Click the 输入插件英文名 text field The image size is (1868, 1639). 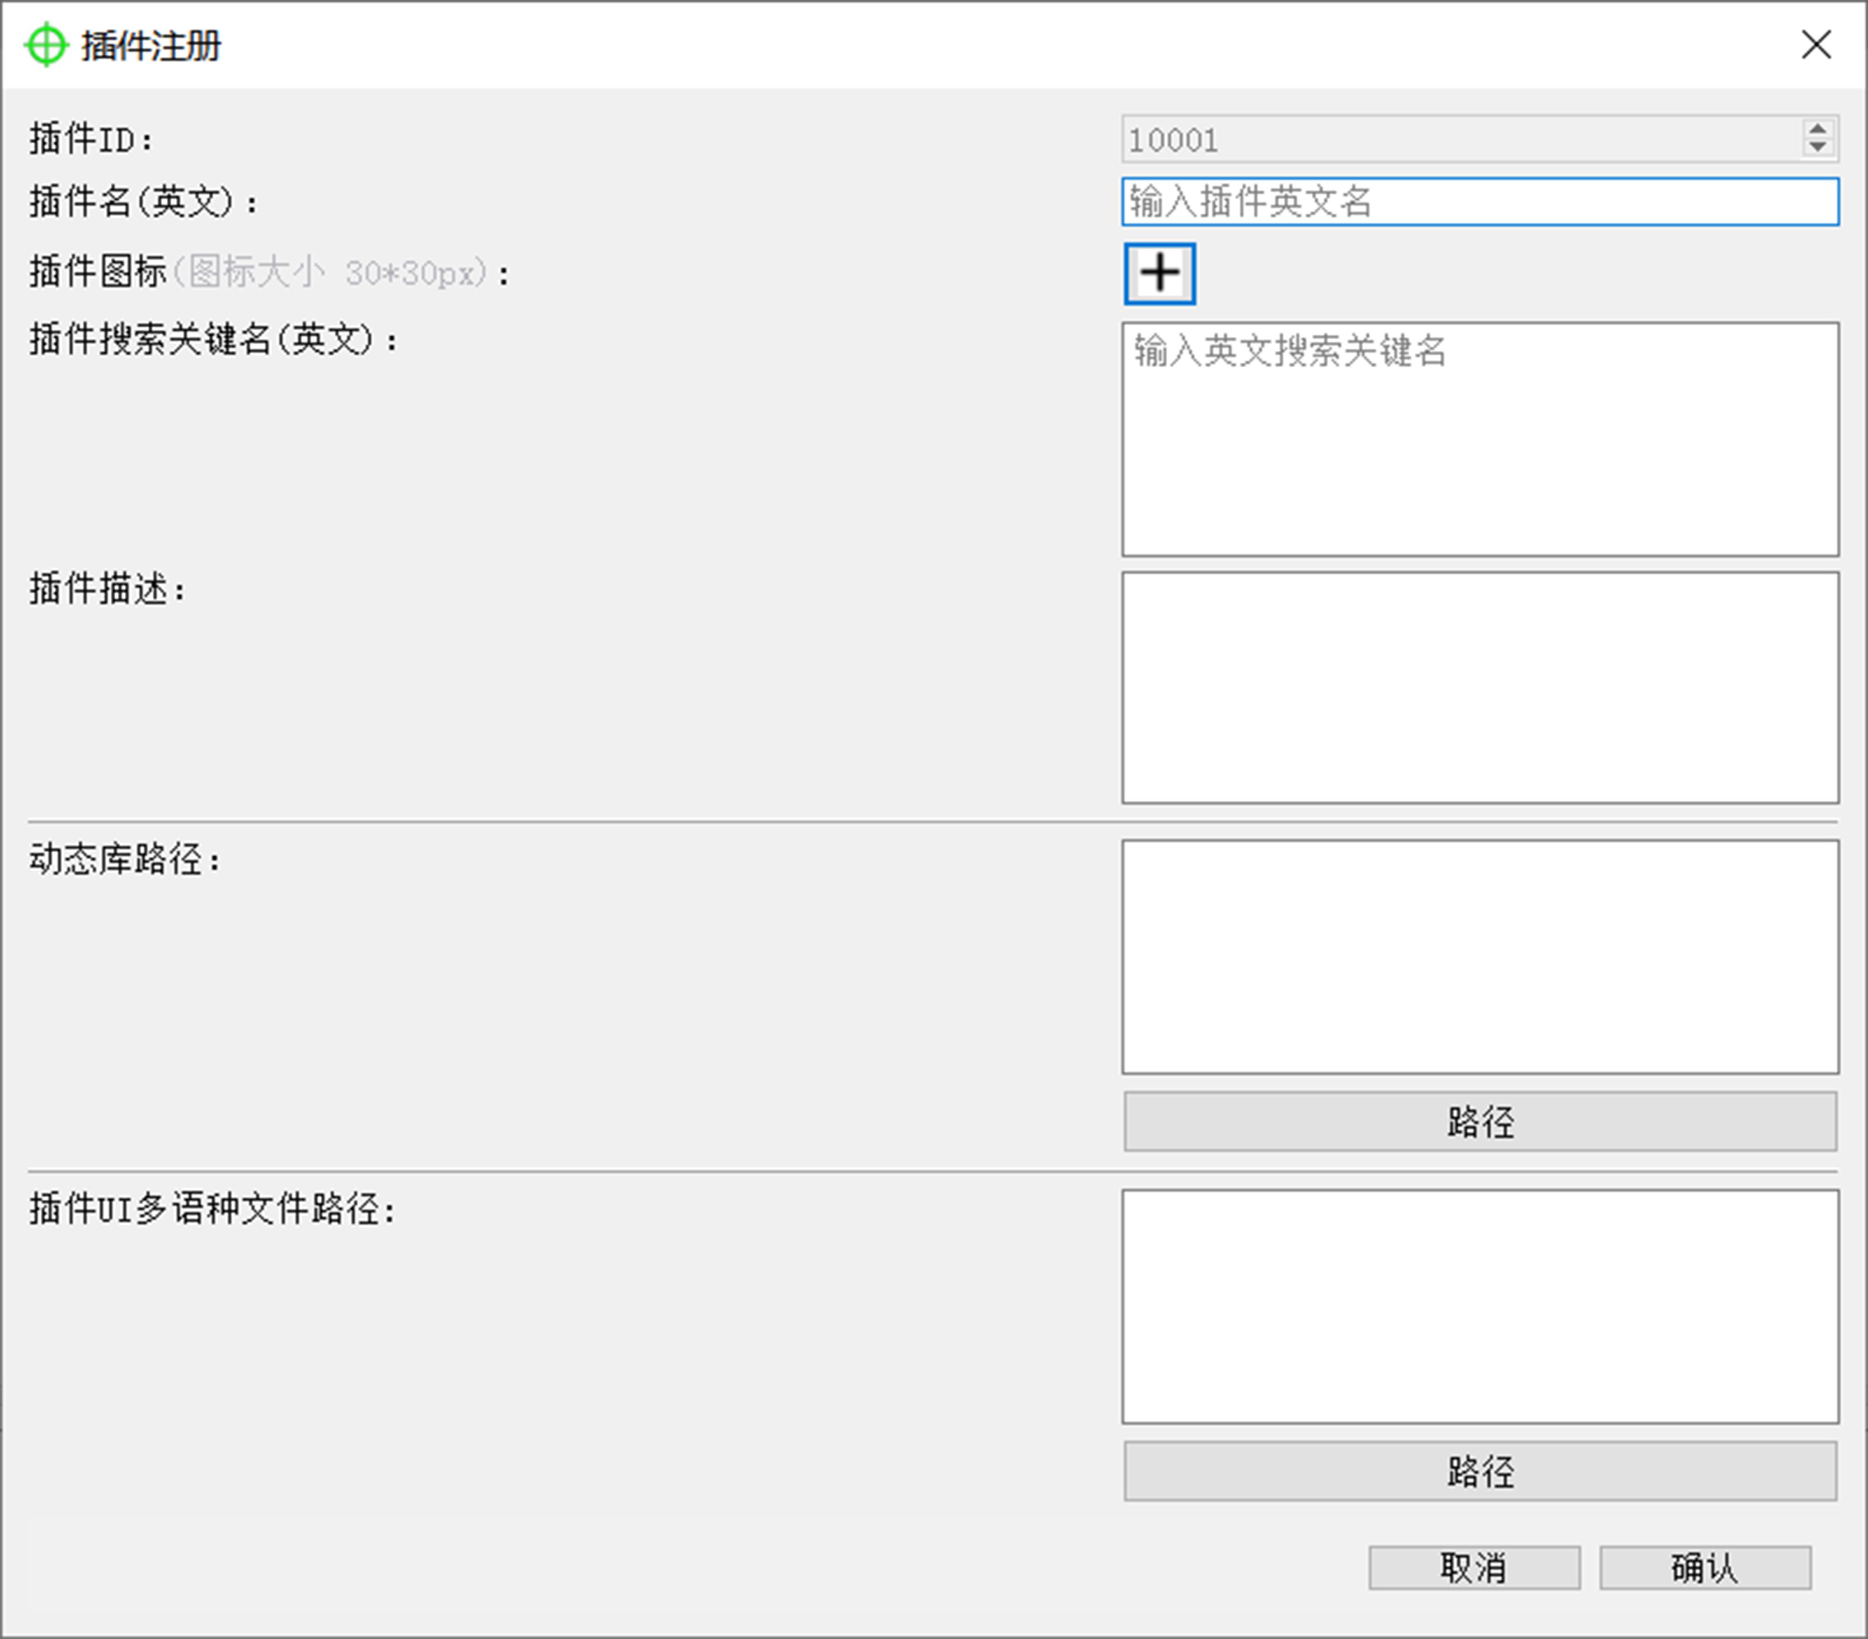click(x=1481, y=201)
